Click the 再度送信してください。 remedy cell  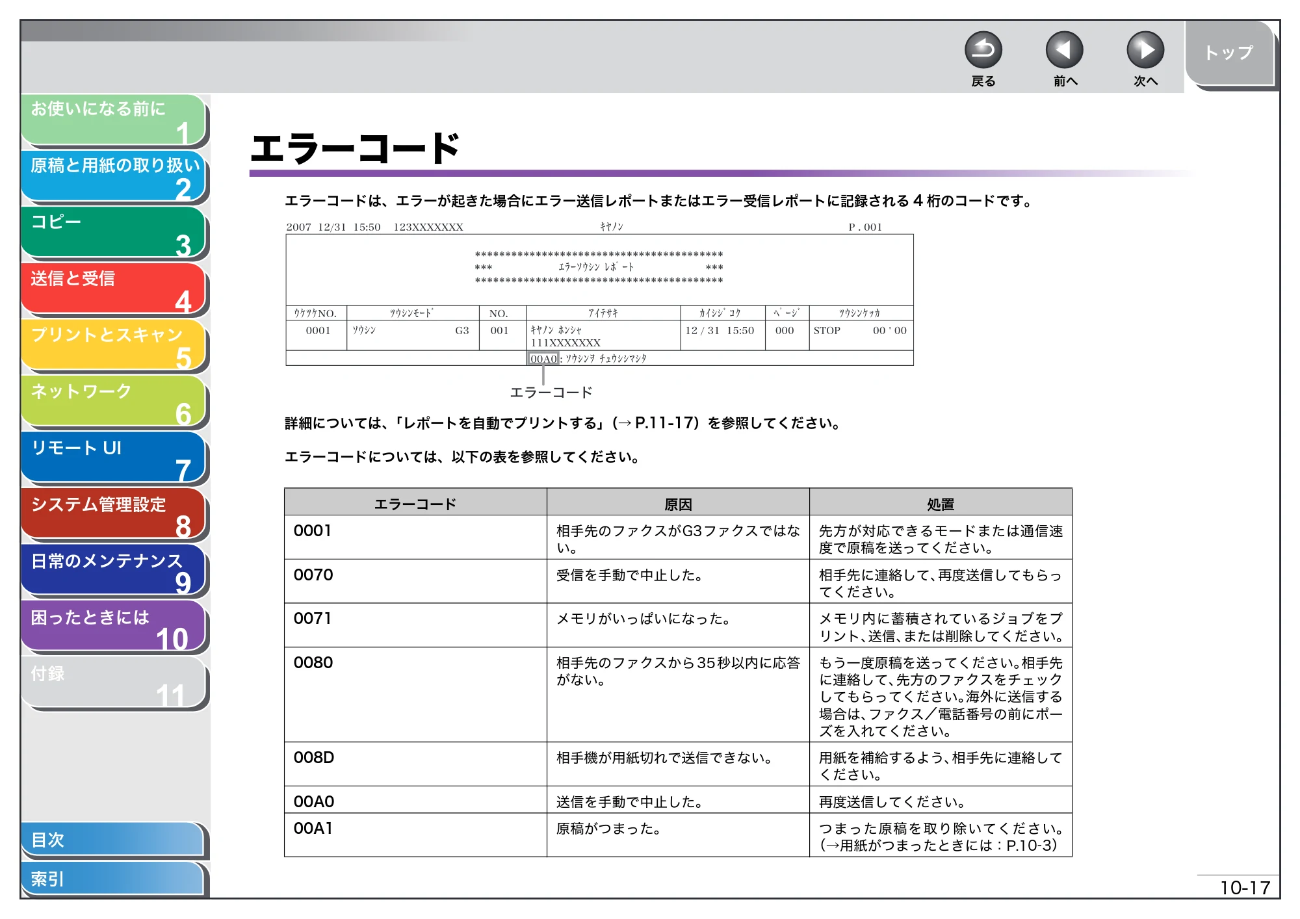[x=941, y=799]
